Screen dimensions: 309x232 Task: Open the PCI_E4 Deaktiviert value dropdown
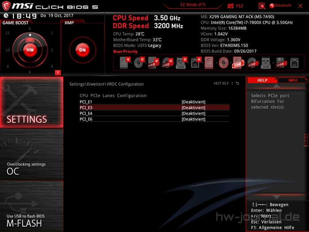pos(193,114)
